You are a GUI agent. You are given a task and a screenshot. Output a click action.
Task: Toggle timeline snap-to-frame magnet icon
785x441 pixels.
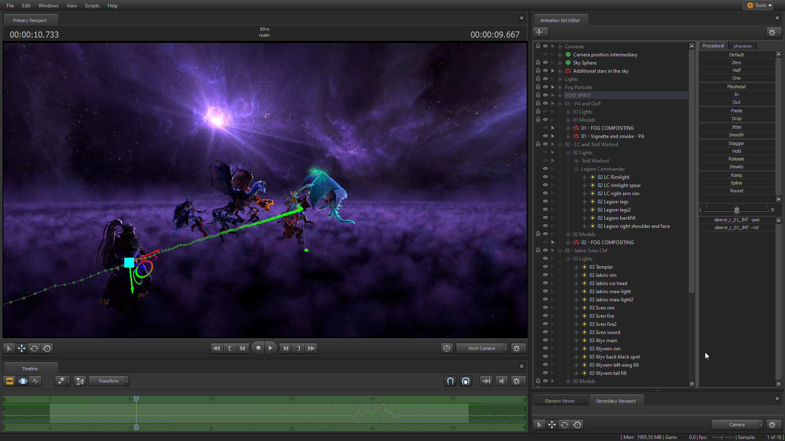tap(466, 381)
